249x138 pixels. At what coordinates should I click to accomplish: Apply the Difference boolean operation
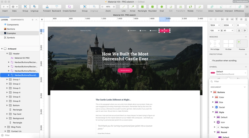point(240,7)
